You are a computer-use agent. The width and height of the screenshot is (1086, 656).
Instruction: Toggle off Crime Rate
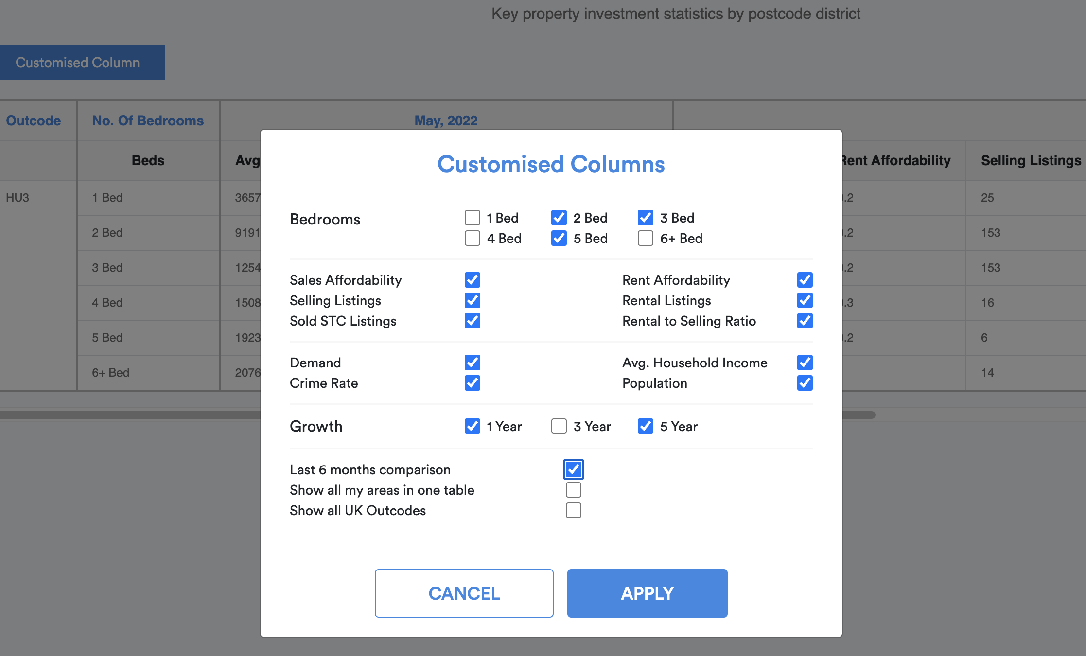click(x=472, y=383)
